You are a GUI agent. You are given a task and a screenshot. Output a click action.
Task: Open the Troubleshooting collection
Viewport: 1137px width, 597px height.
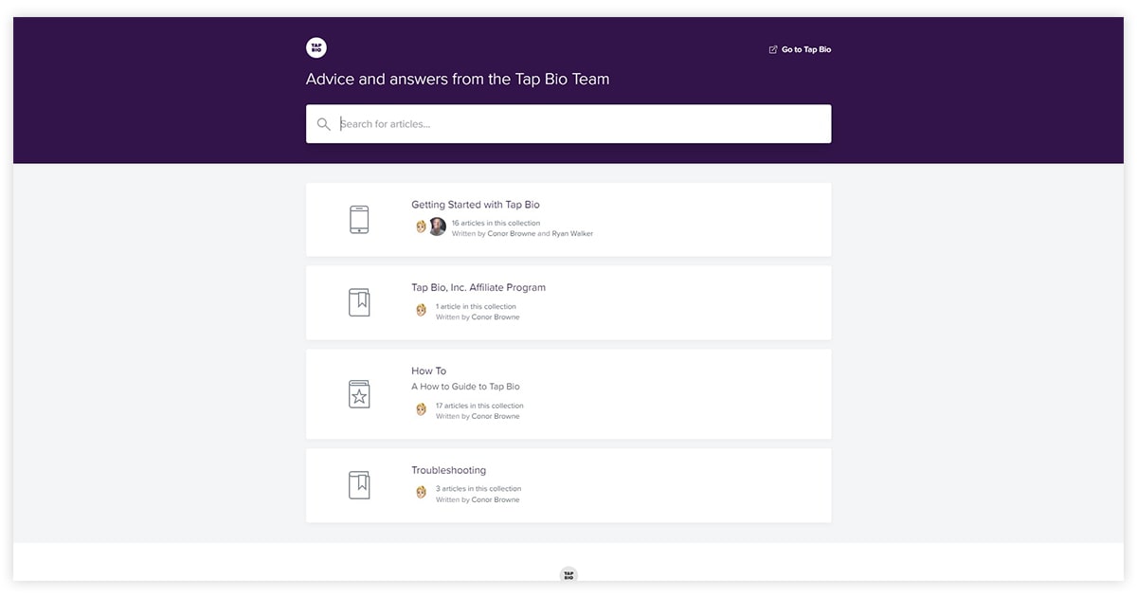coord(448,471)
